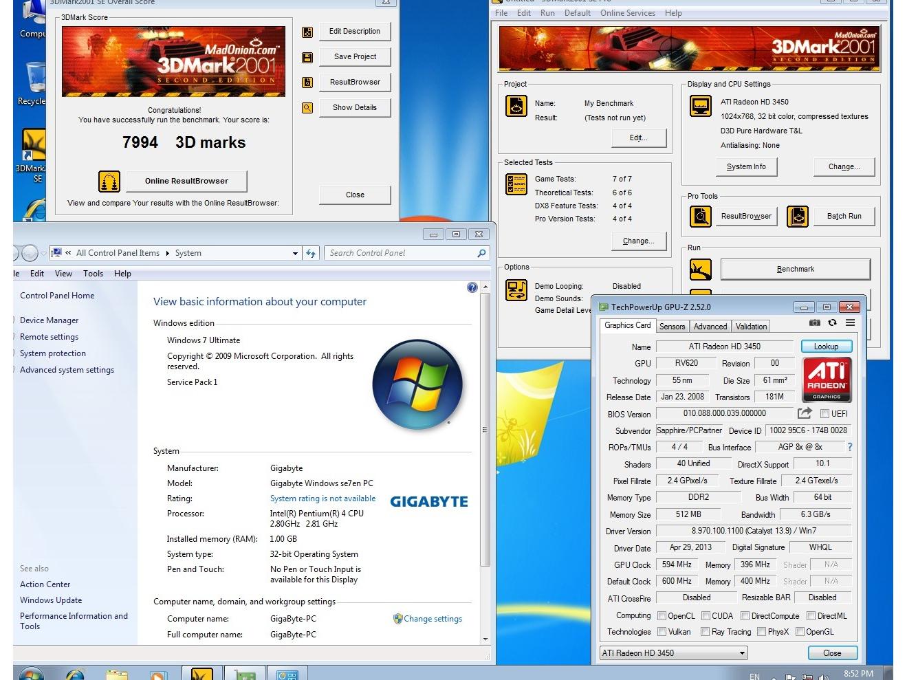Screen dimensions: 907x680
Task: Open the GPU-Z hamburger menu
Action: click(x=850, y=322)
